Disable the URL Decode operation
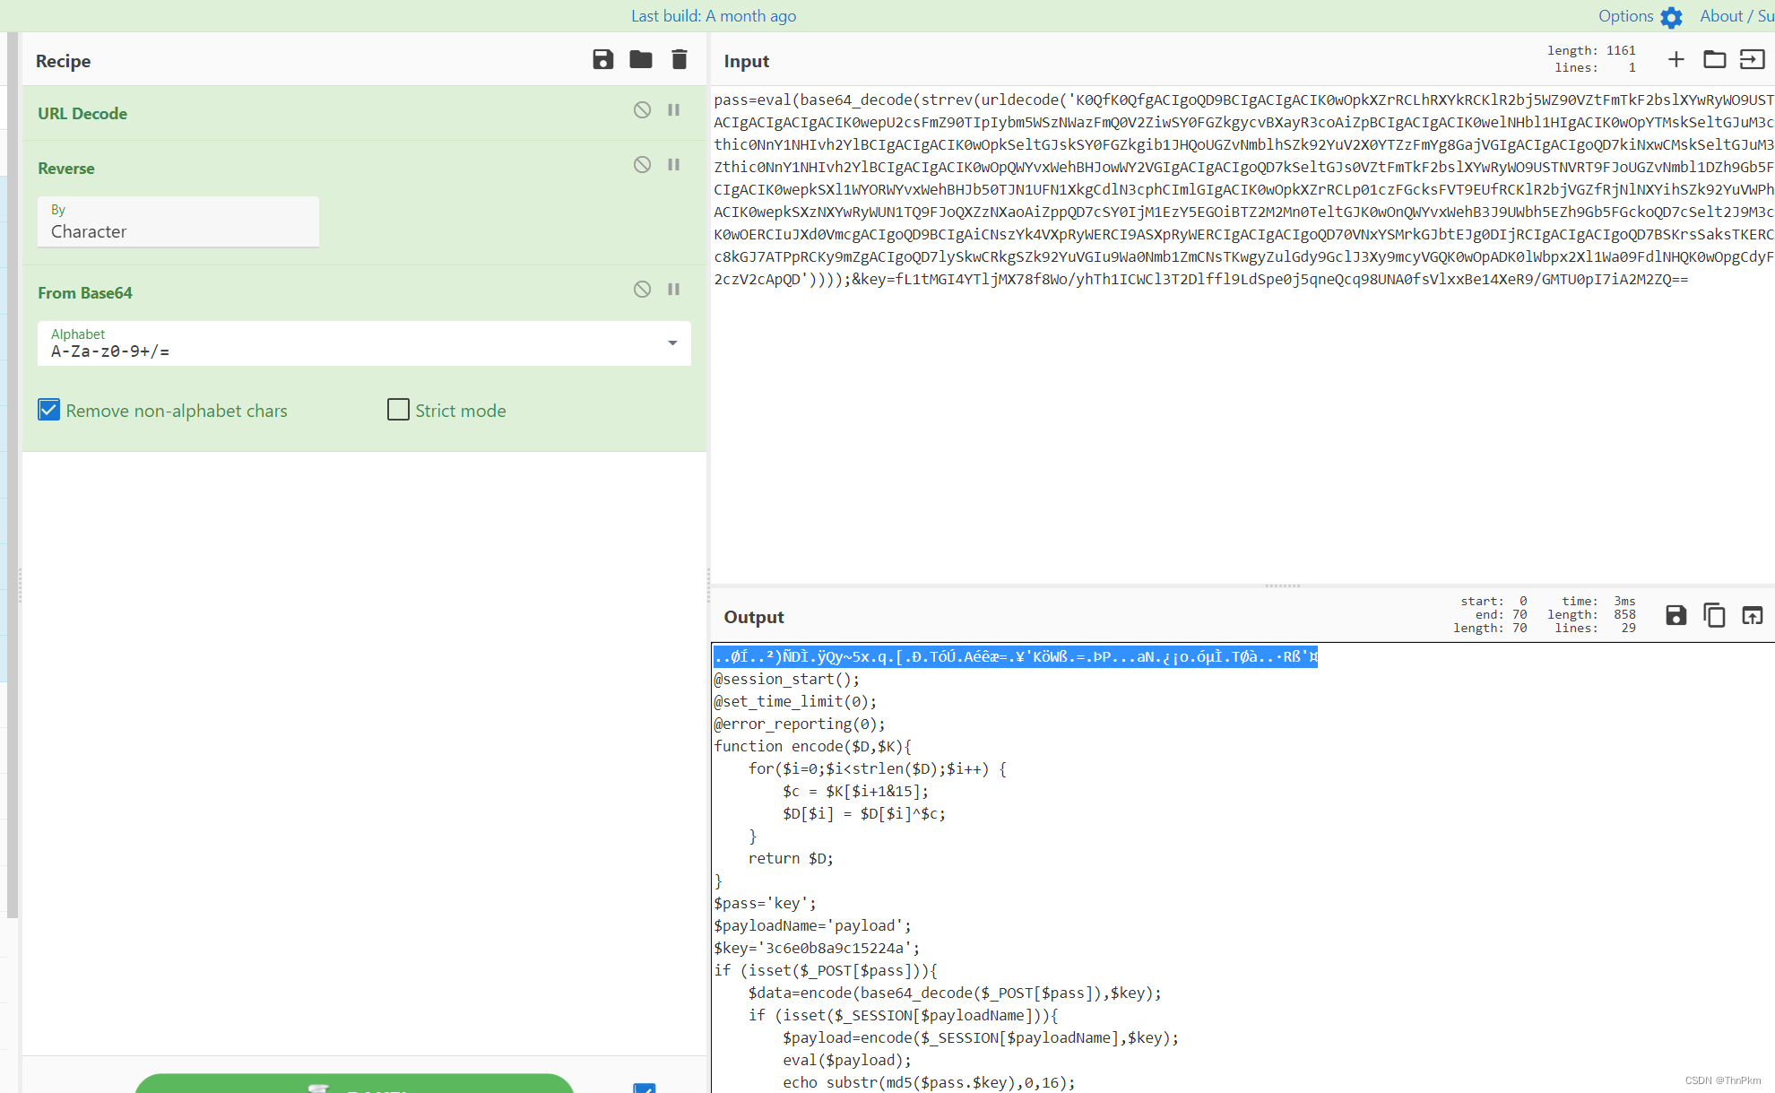The height and width of the screenshot is (1093, 1775). [642, 110]
